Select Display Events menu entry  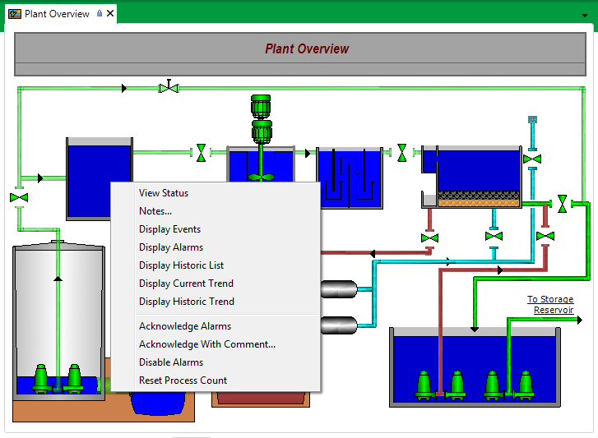pos(169,229)
